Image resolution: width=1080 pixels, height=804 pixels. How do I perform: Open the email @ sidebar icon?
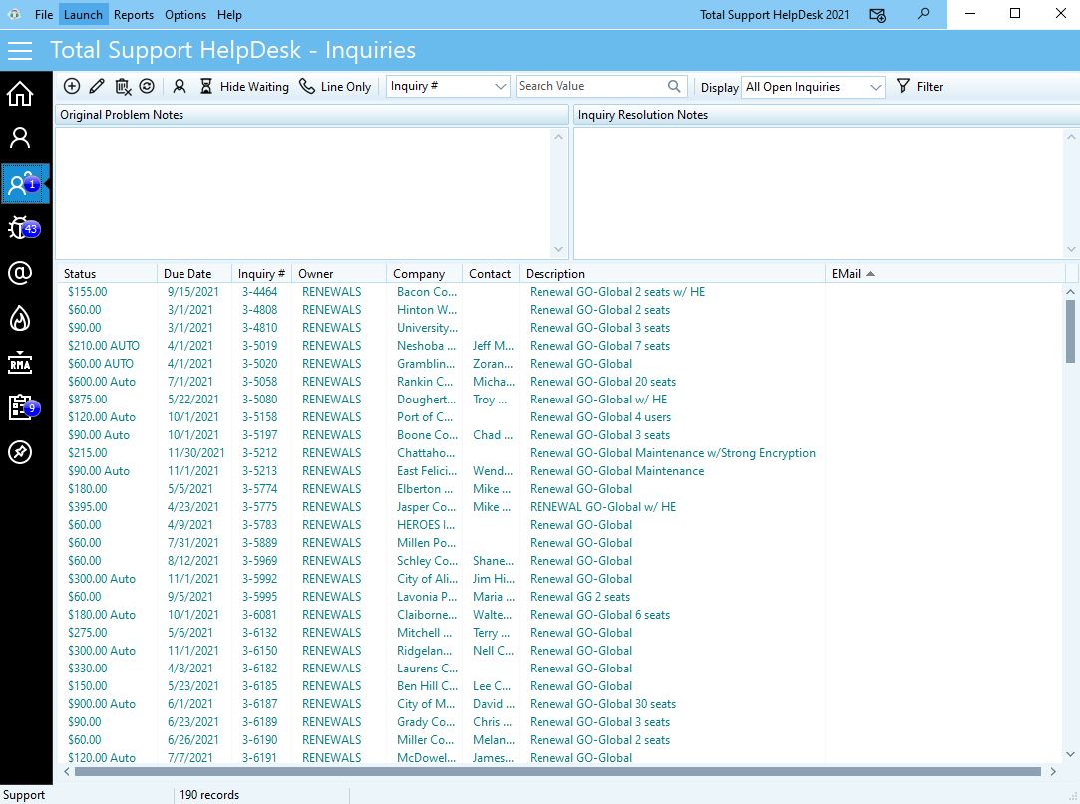click(20, 273)
